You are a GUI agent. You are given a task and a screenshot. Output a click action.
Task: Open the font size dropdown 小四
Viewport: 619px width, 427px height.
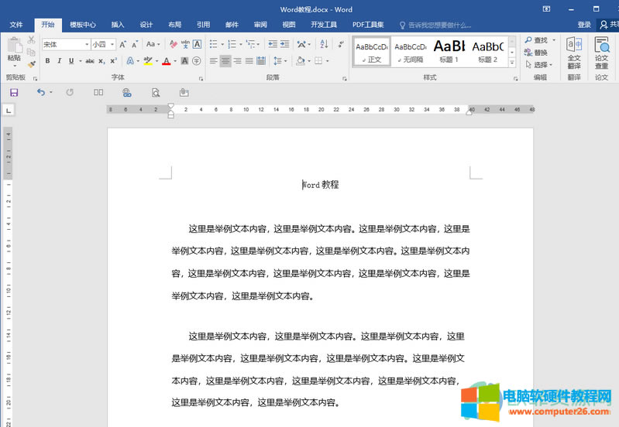pos(103,44)
